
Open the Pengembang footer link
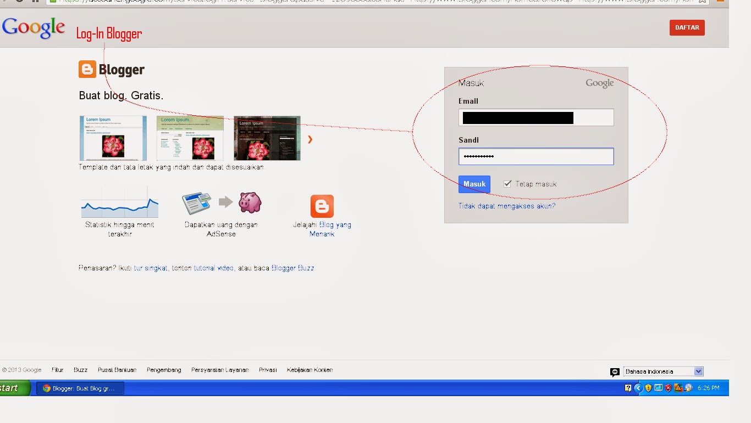[164, 370]
